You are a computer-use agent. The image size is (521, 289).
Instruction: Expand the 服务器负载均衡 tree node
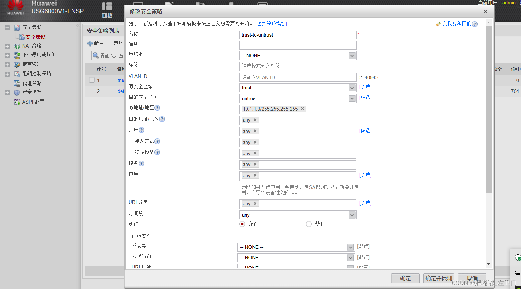[x=7, y=55]
